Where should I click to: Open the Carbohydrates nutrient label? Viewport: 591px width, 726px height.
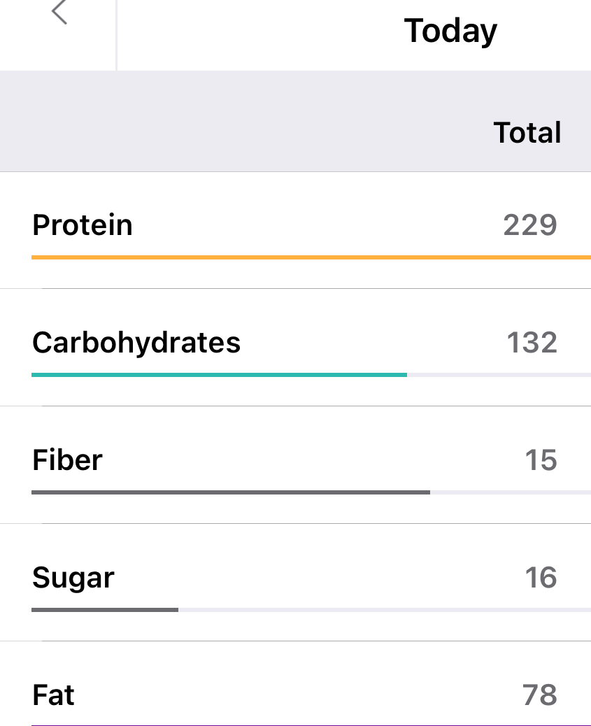(136, 343)
